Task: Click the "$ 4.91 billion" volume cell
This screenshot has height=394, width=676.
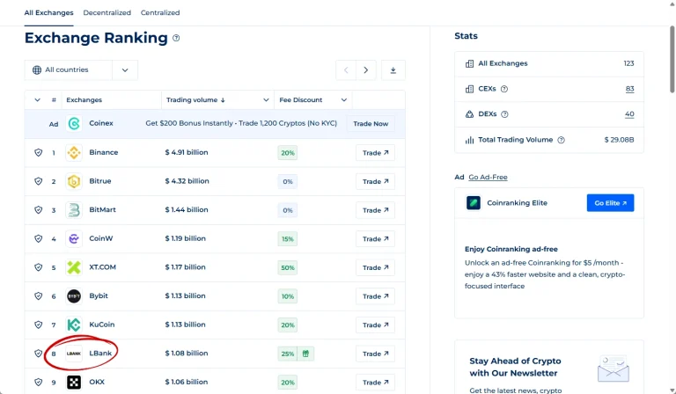Action: pos(187,152)
